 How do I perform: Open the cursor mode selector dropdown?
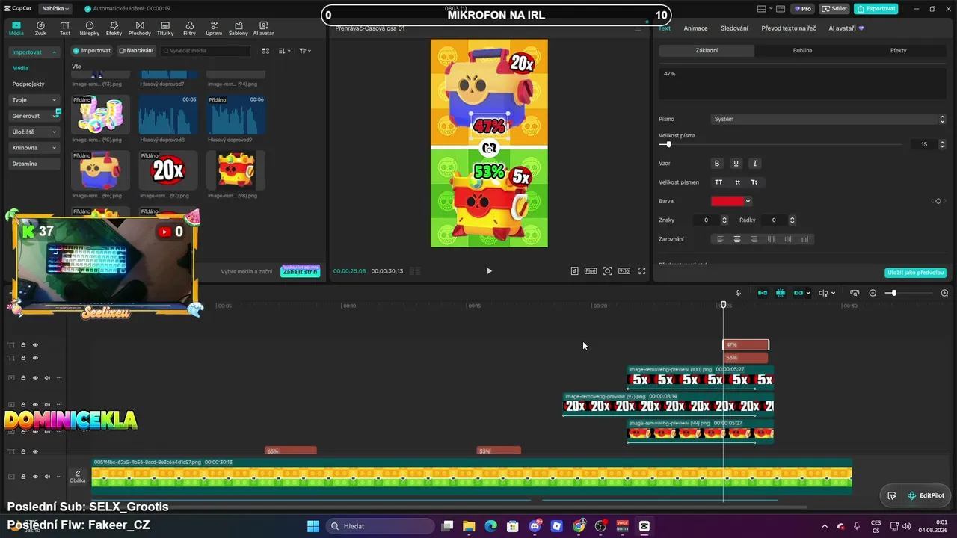tap(826, 293)
